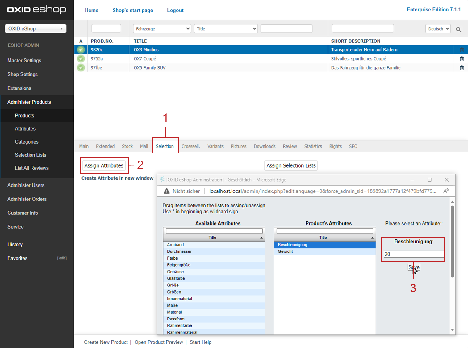Toggle active status icon of 9820c
The width and height of the screenshot is (468, 348).
(81, 49)
